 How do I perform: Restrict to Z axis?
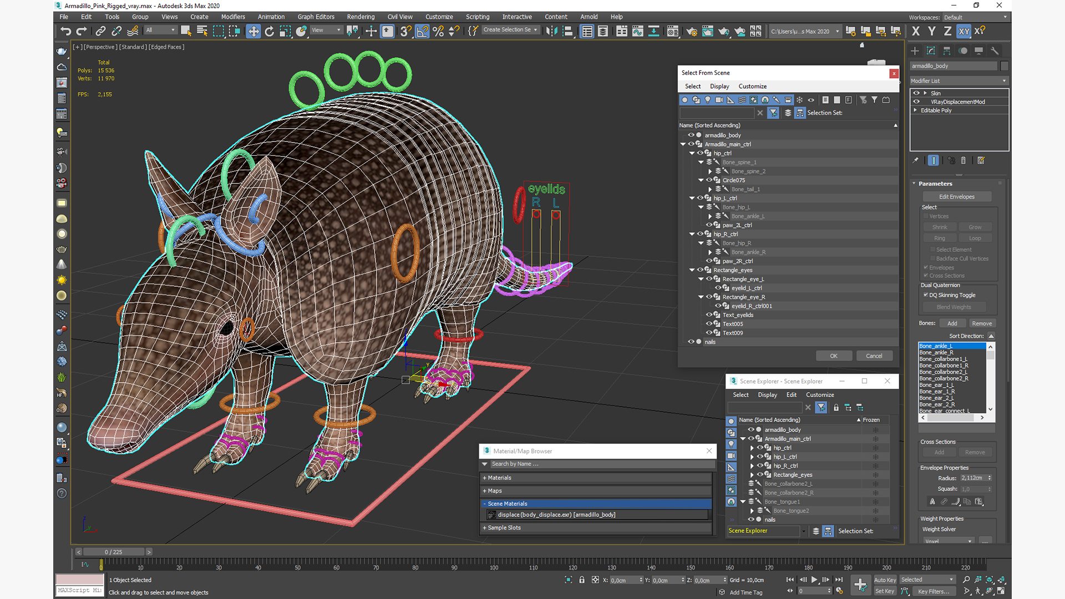[947, 31]
